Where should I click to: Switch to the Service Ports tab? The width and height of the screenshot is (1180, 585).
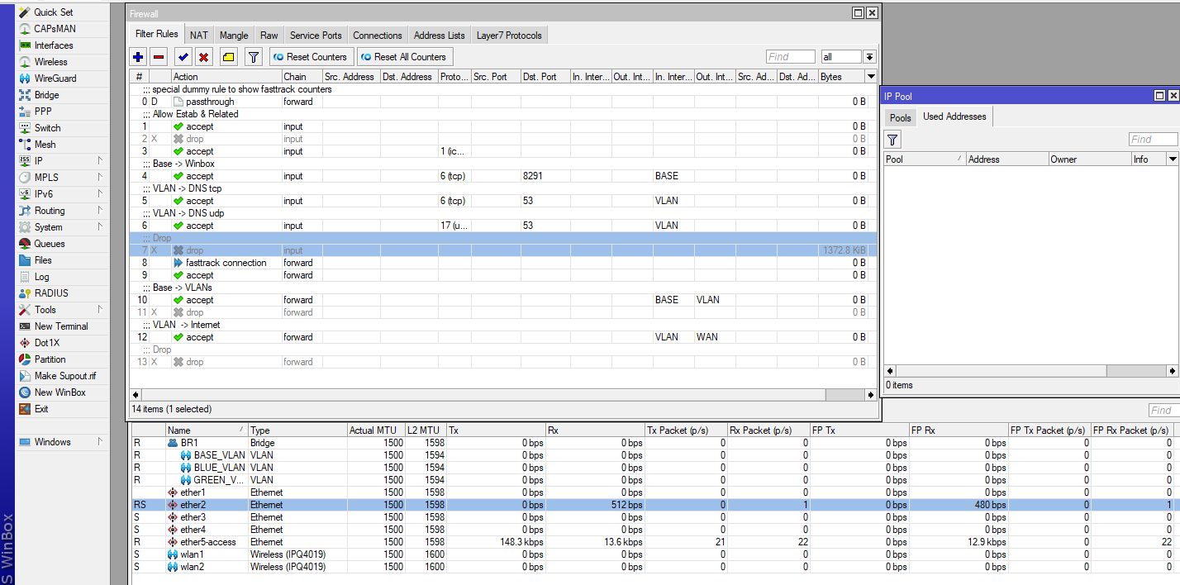(x=316, y=36)
